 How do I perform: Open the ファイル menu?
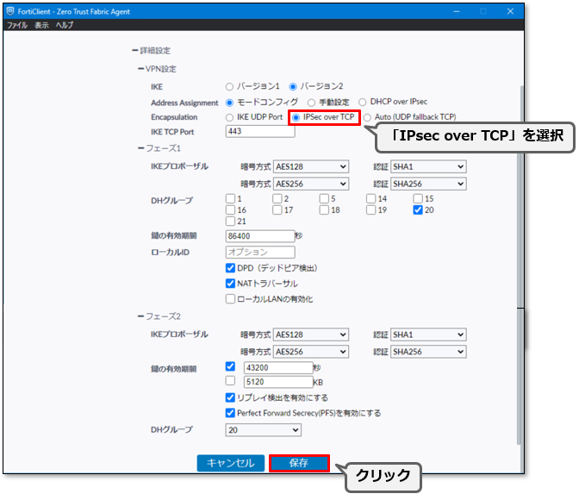point(16,26)
